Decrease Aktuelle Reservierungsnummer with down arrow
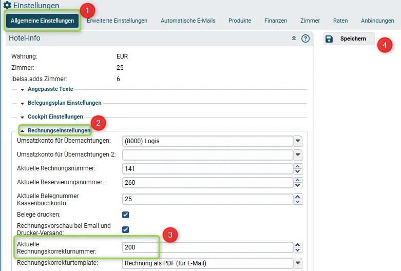401x271 pixels. pyautogui.click(x=297, y=185)
